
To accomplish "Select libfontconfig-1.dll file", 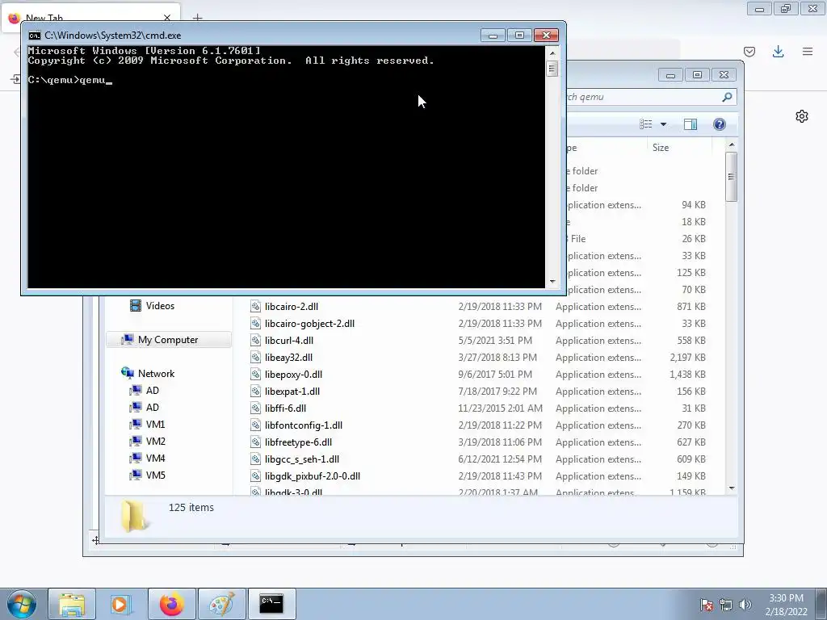I will point(304,425).
